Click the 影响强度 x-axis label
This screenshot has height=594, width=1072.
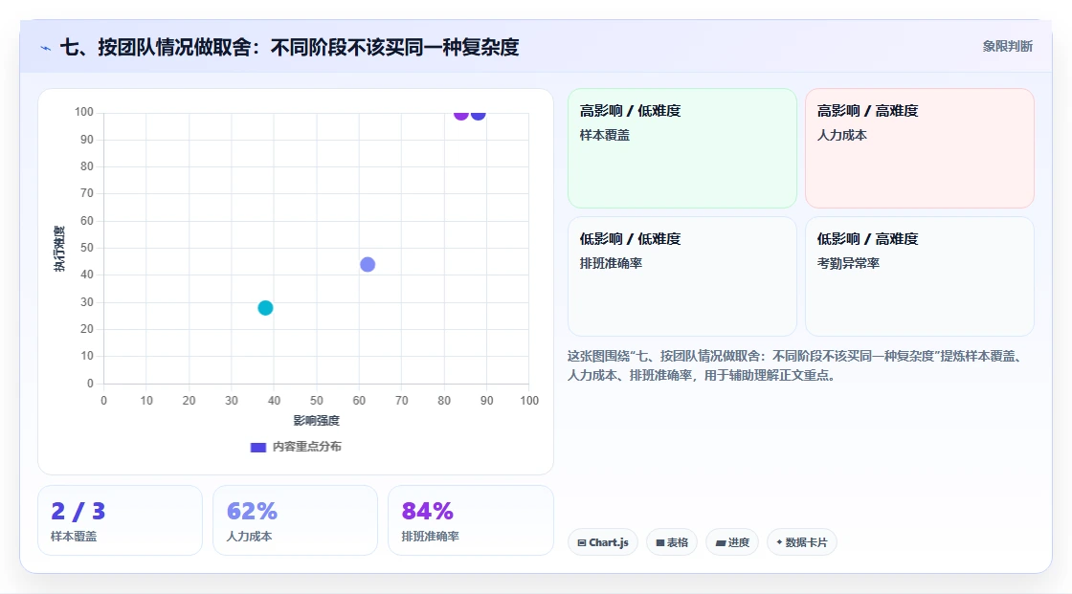[x=317, y=420]
